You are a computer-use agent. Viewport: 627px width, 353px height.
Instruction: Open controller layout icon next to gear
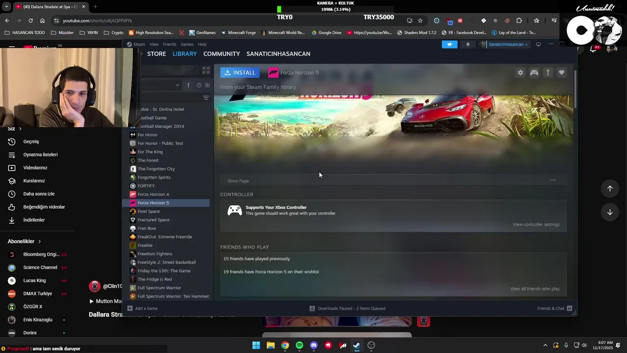[x=534, y=73]
